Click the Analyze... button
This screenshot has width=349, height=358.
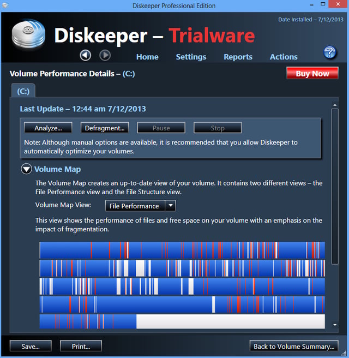48,128
